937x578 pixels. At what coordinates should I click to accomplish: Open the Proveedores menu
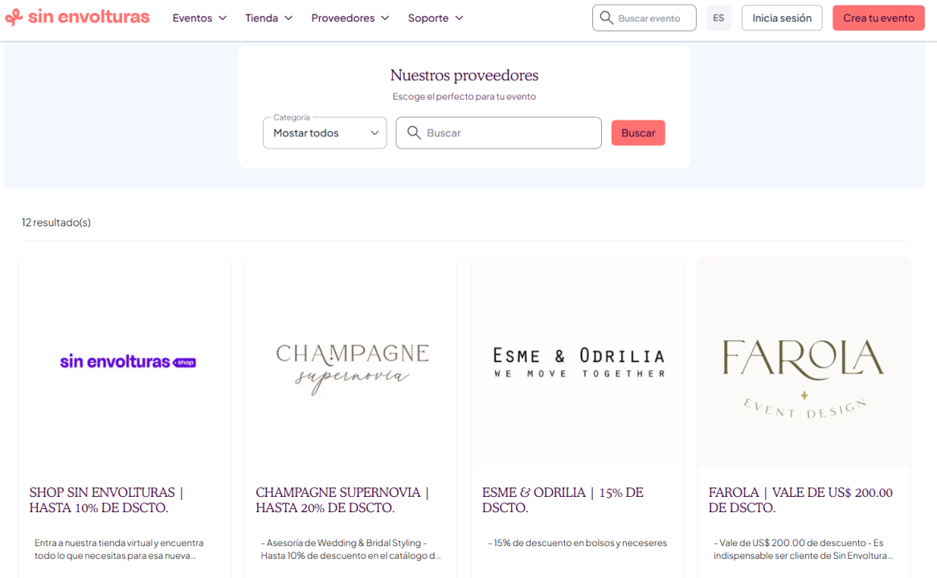pos(350,18)
